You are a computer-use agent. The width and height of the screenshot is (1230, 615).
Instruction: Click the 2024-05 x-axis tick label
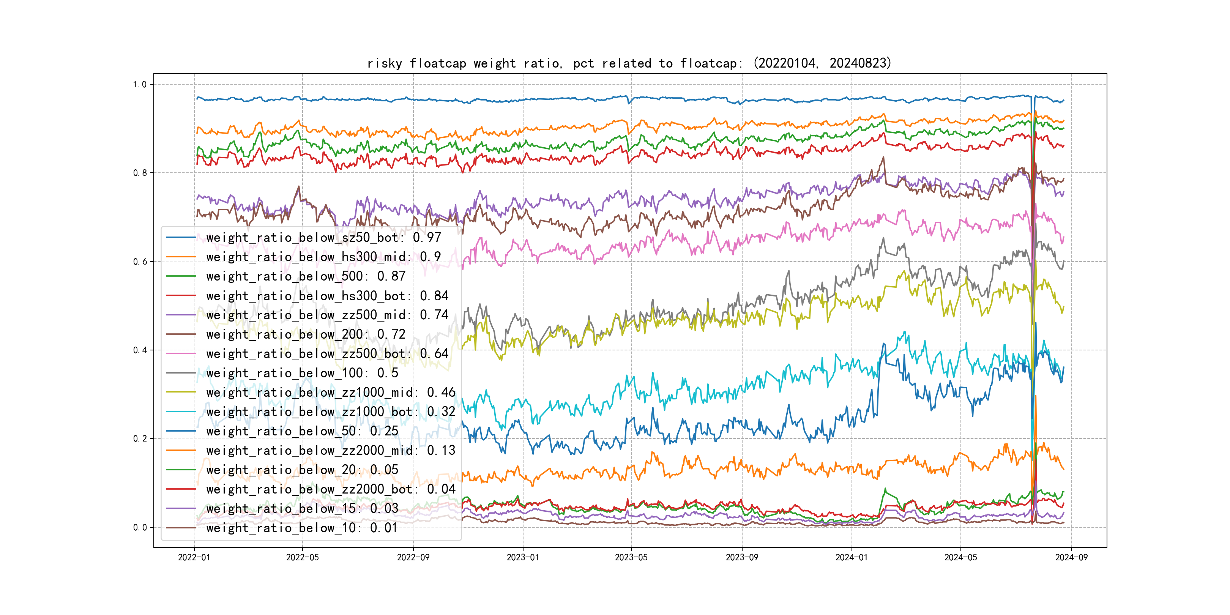[960, 557]
